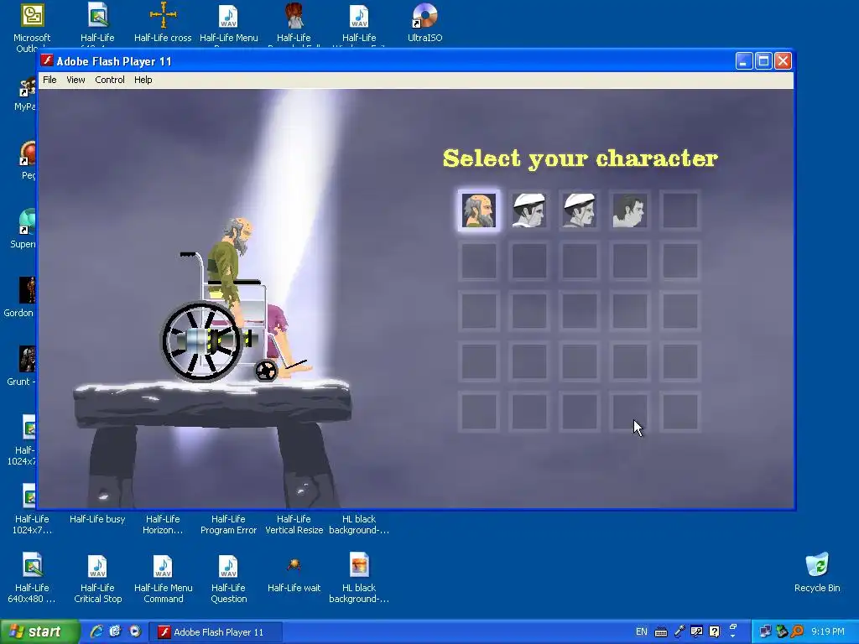Click the network connection tray icon
The height and width of the screenshot is (644, 859).
pos(765,631)
